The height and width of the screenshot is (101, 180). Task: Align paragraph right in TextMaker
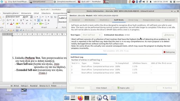tap(45, 20)
